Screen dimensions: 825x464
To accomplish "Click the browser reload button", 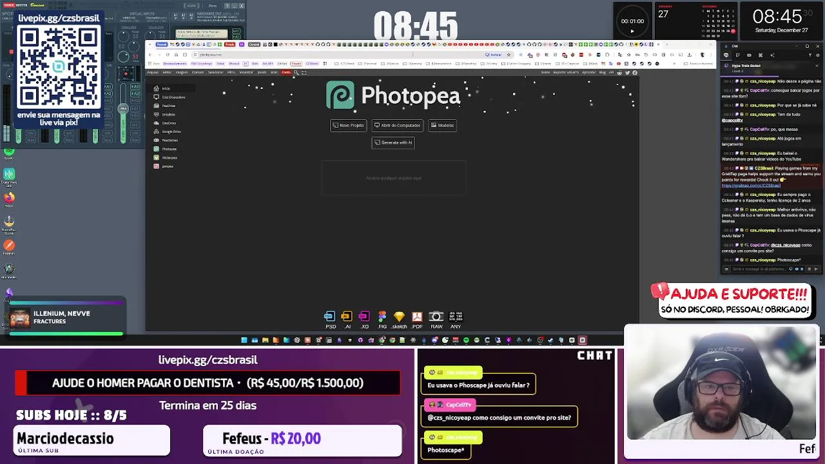I will 168,55.
